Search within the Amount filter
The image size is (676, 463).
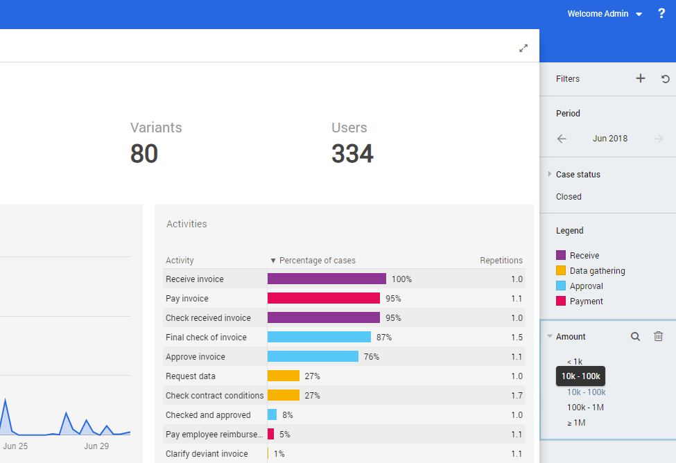click(635, 337)
